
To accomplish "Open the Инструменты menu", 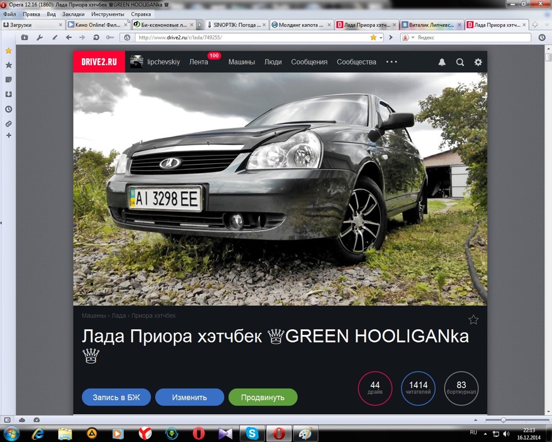I will coord(108,14).
